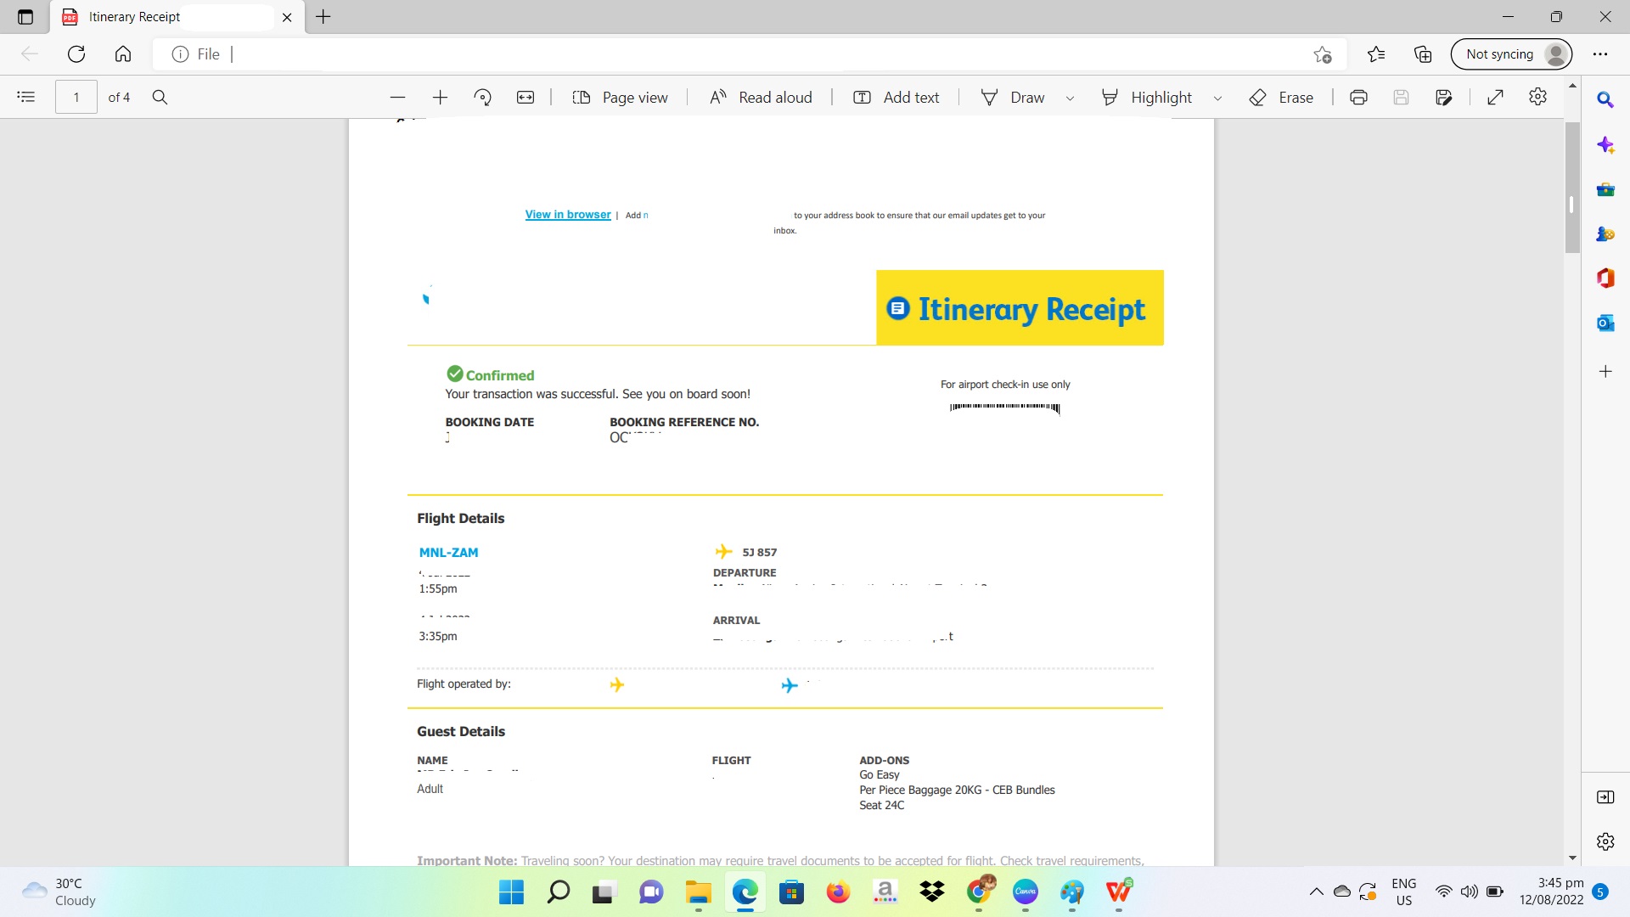Show hidden icons chevron in system tray
Image resolution: width=1630 pixels, height=917 pixels.
1316,892
